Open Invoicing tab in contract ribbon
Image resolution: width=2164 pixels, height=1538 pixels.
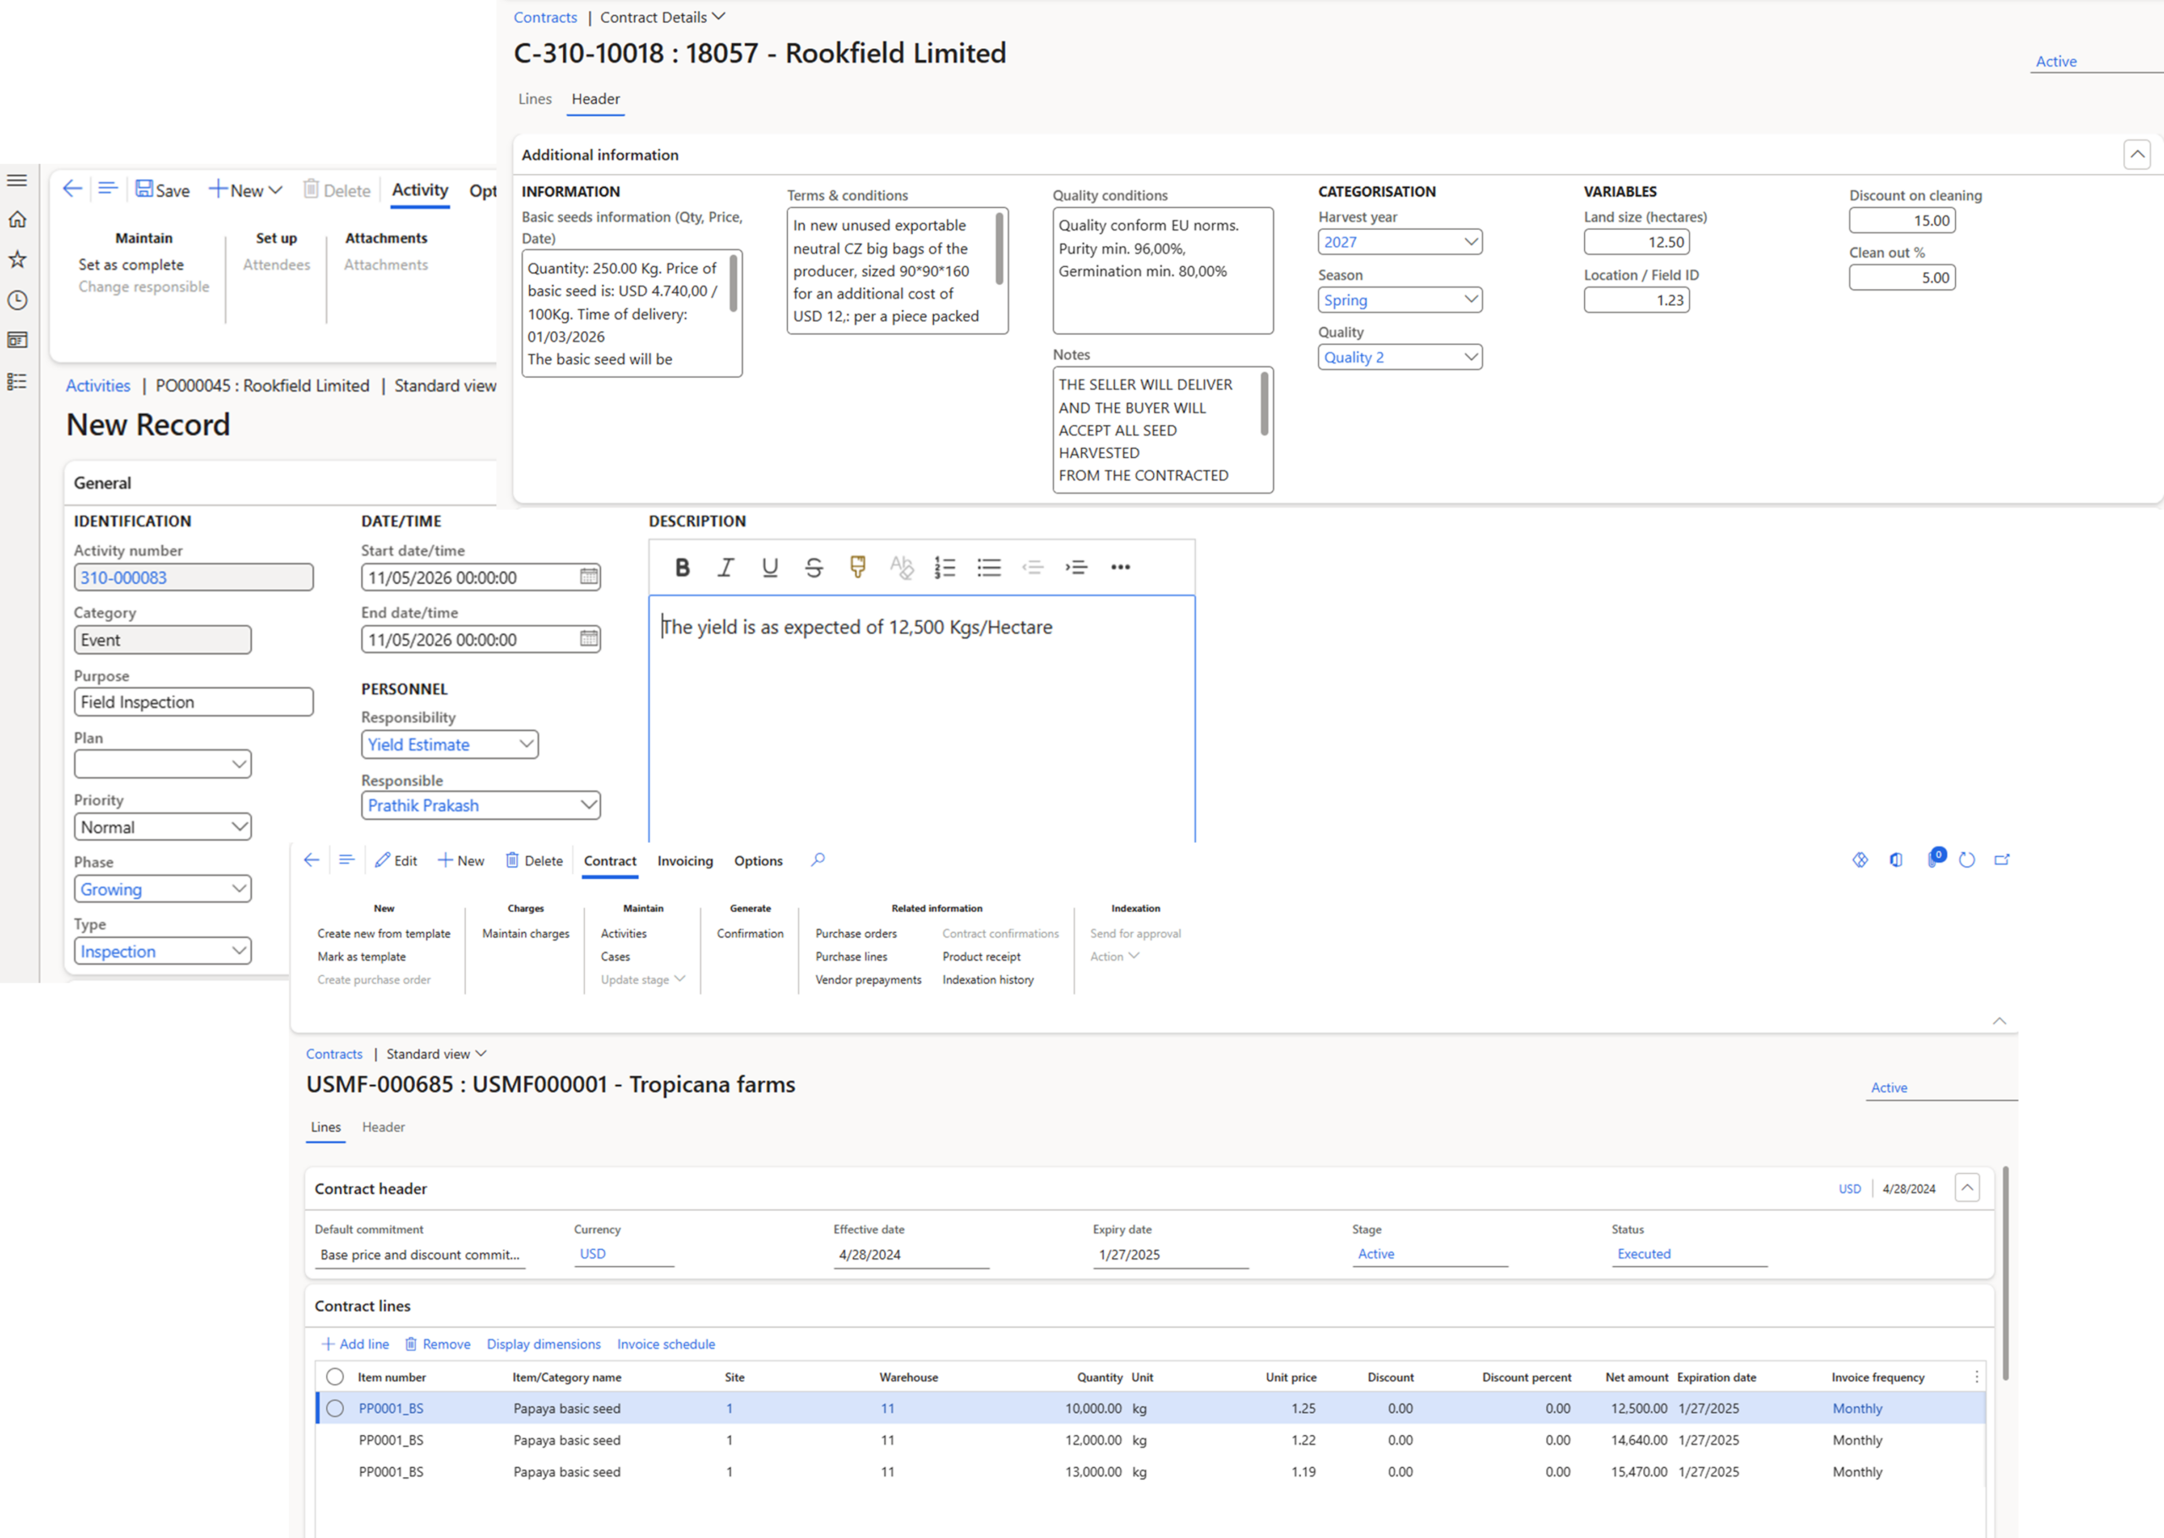pos(685,861)
